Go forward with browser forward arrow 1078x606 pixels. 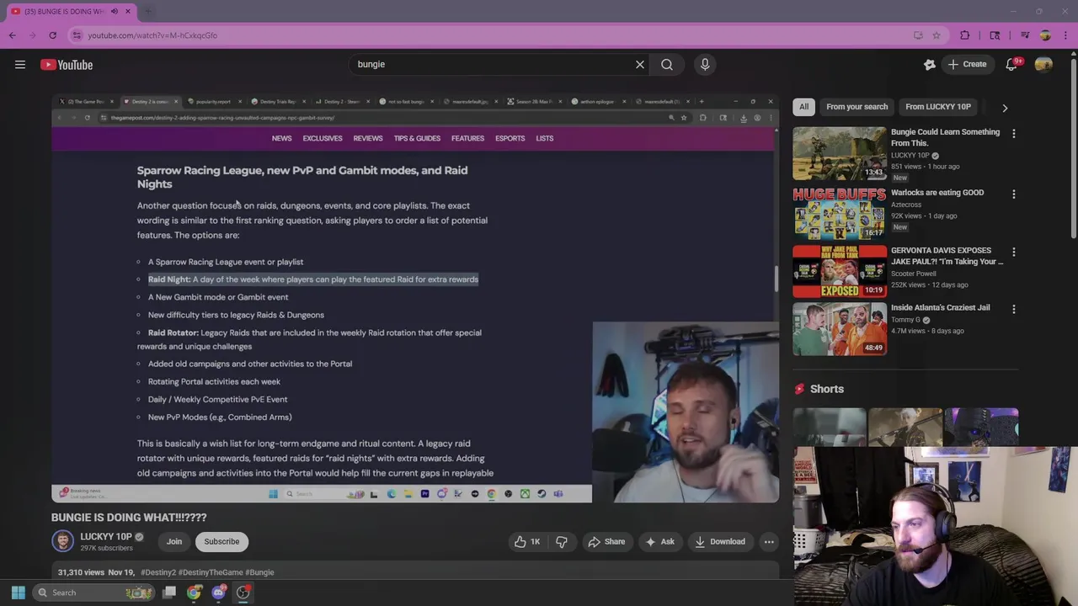coord(32,35)
